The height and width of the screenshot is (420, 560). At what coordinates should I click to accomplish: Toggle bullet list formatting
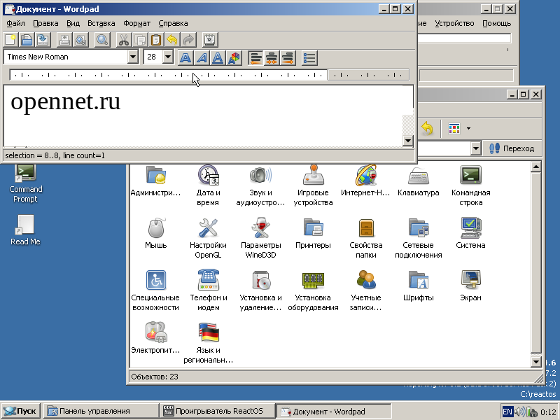[x=309, y=57]
